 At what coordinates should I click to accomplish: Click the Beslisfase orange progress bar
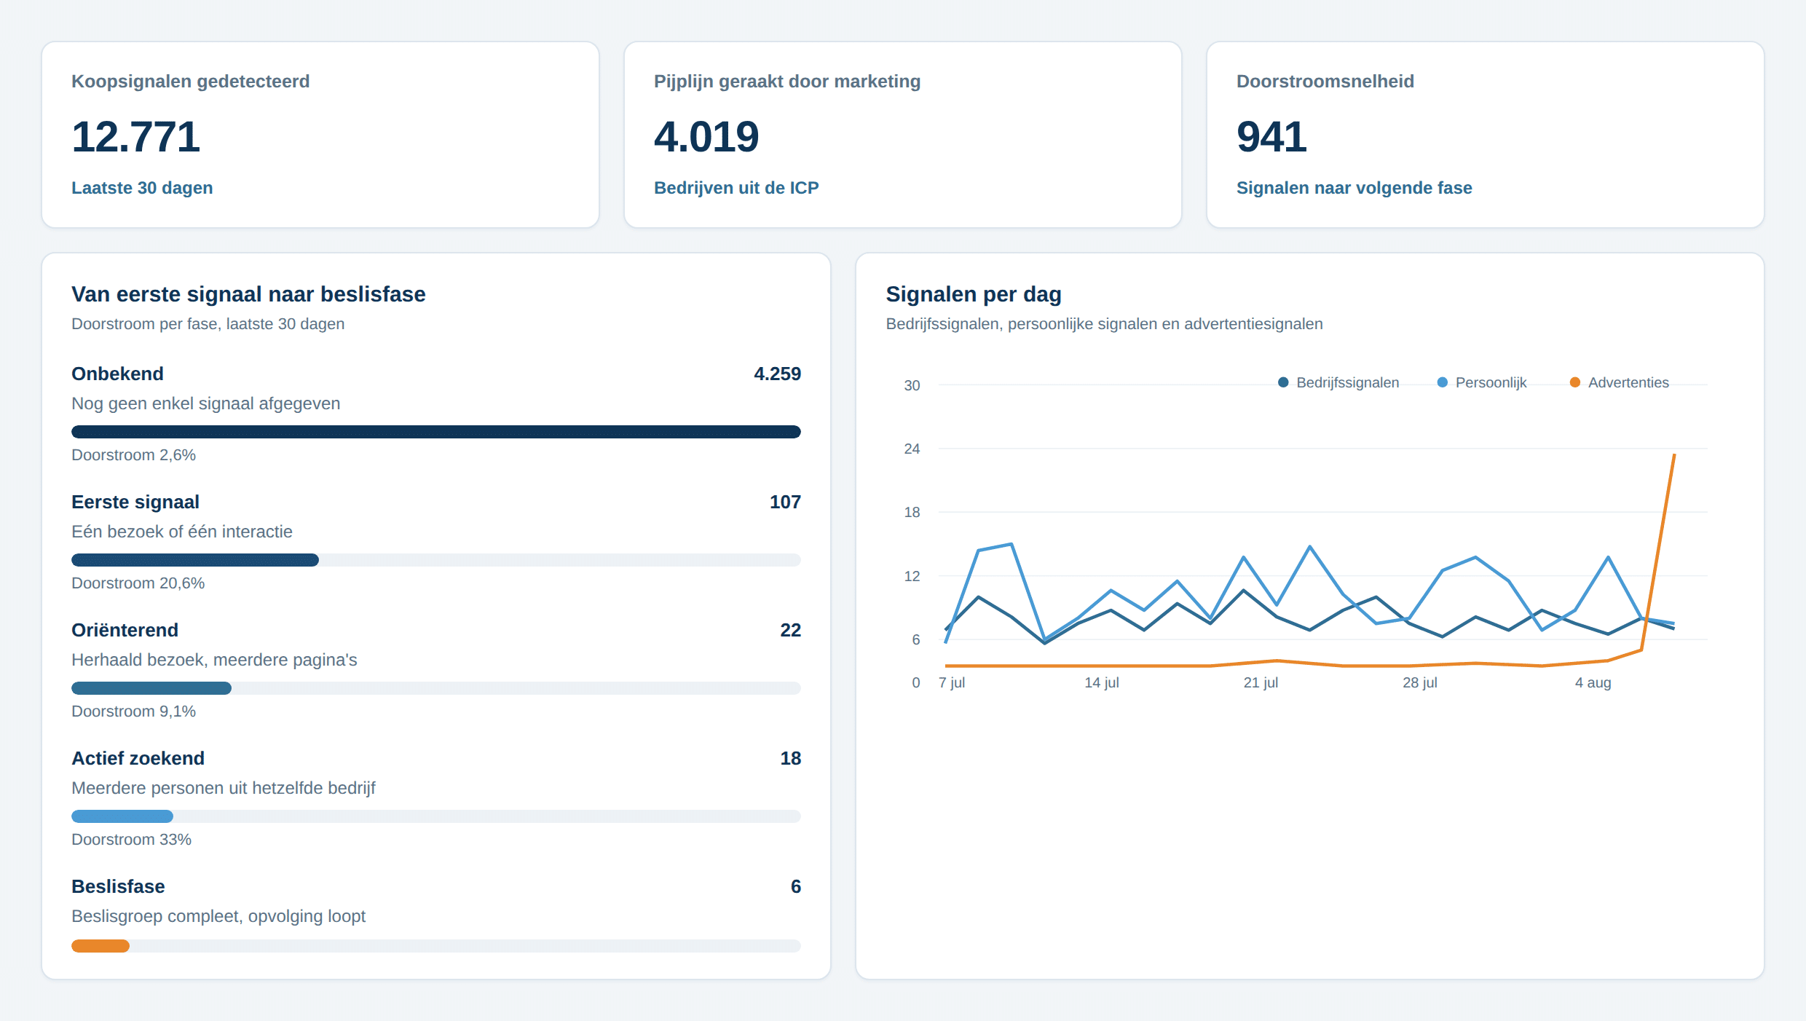100,946
